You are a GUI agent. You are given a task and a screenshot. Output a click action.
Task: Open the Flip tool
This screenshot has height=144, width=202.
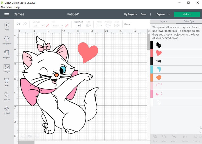pos(117,26)
